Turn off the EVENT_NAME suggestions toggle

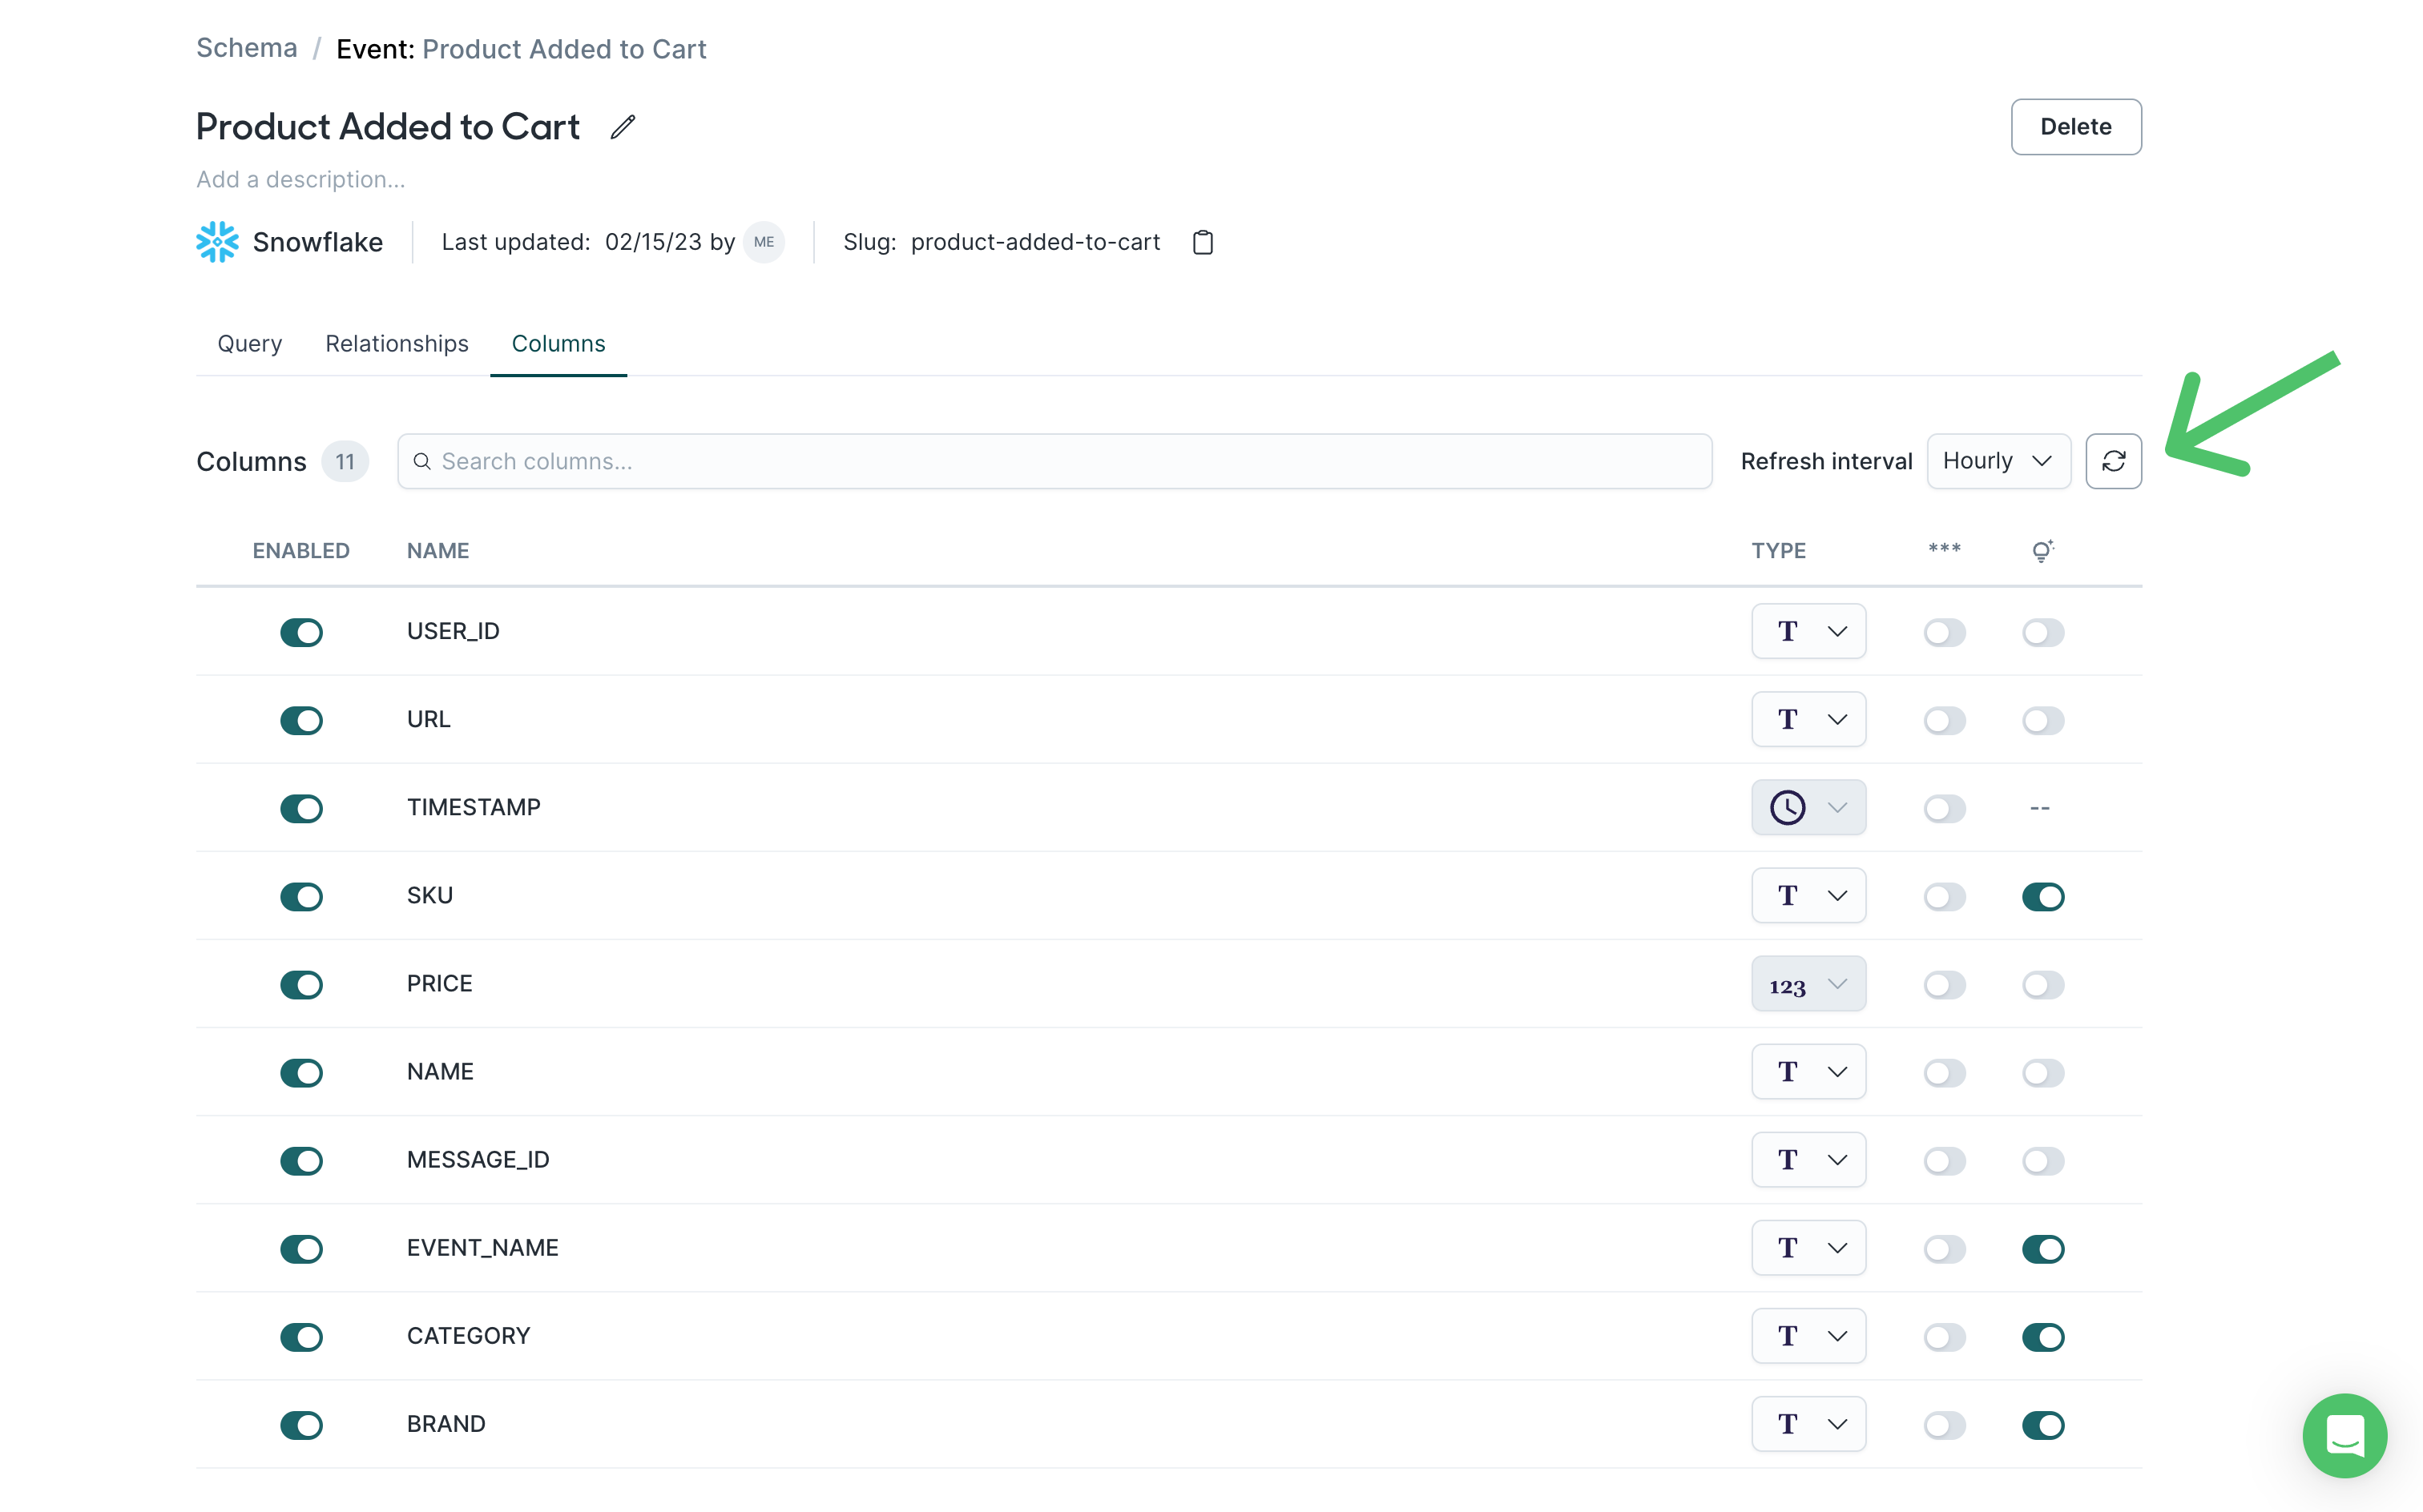[x=2043, y=1248]
